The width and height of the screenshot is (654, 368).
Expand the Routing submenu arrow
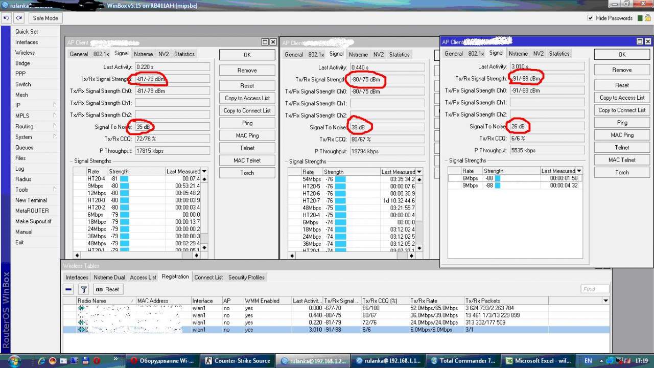[x=54, y=126]
